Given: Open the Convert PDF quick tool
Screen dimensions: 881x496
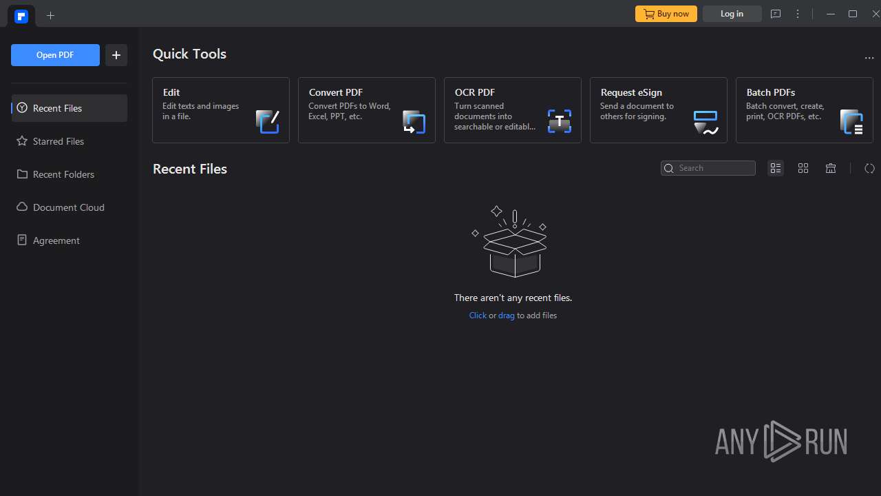Looking at the screenshot, I should 367,110.
